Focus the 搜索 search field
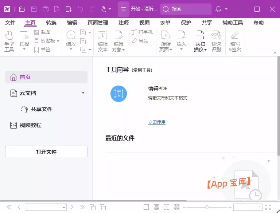 (x=186, y=9)
